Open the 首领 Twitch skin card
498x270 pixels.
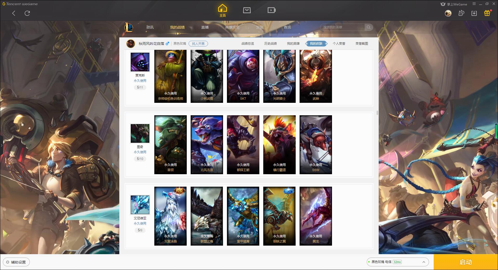click(x=170, y=145)
